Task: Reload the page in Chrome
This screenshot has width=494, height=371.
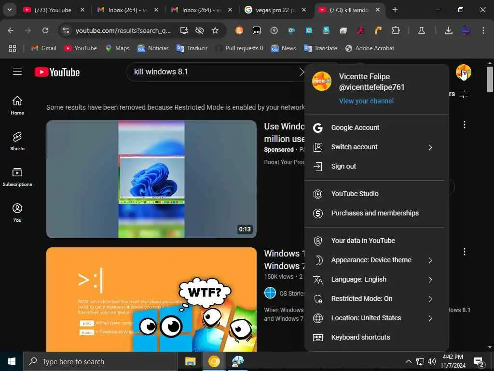Action: (x=45, y=30)
